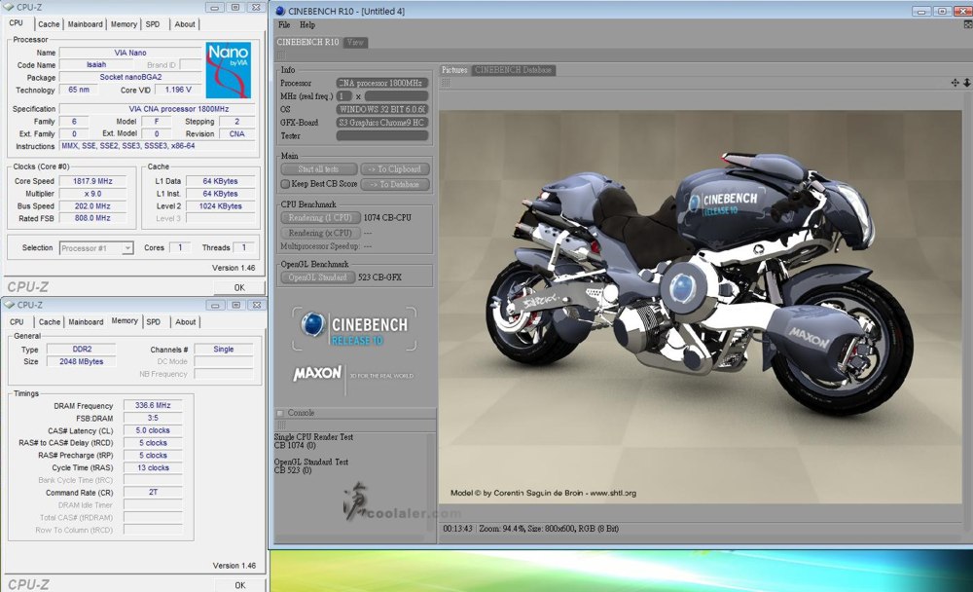Click the To Clipboard button

(x=395, y=169)
